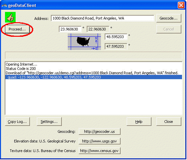Edit the west longitude field 23.960630
Image resolution: width=187 pixels, height=160 pixels.
(70, 29)
